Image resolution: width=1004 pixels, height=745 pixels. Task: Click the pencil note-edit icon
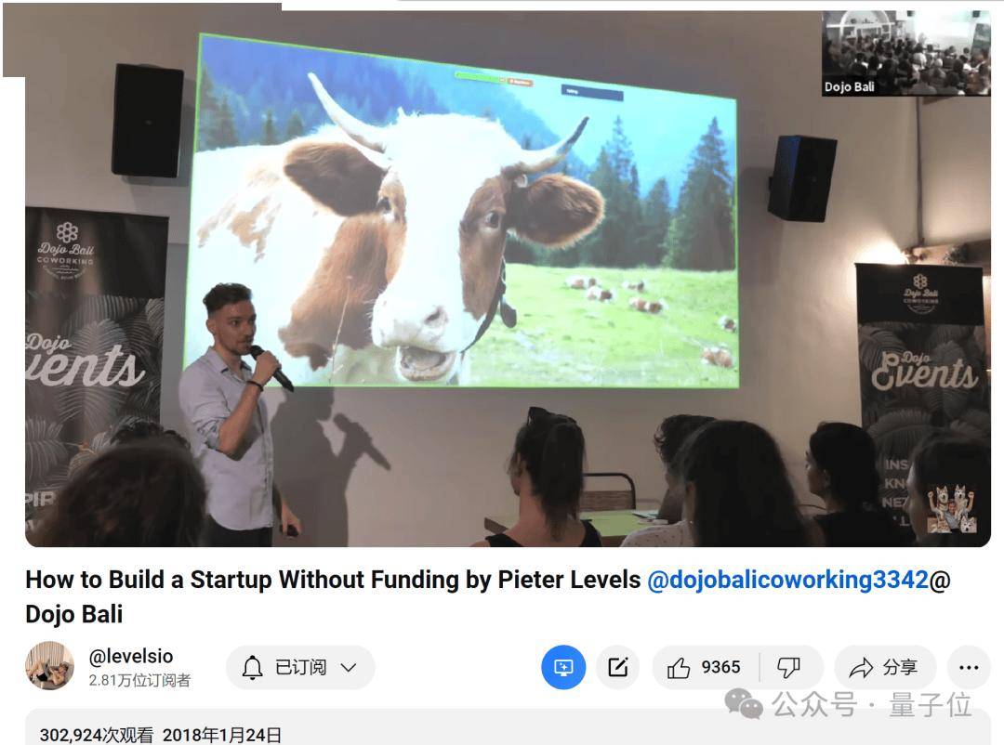pos(618,668)
